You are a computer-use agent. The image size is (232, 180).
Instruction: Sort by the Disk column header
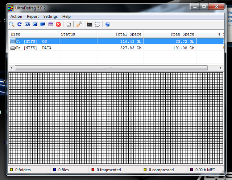point(34,34)
